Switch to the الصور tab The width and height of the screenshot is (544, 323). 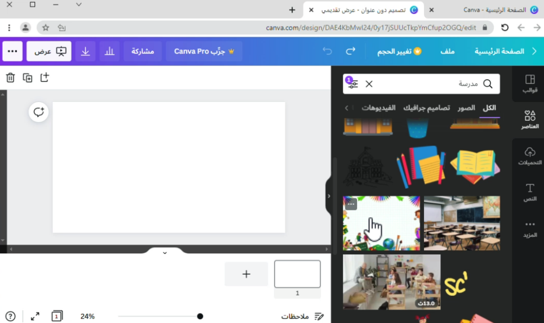click(x=466, y=107)
